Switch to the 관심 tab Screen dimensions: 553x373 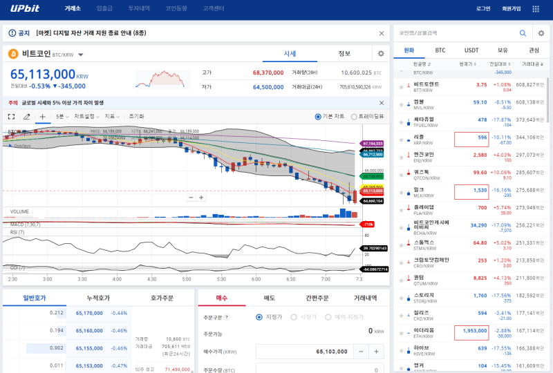coord(534,50)
